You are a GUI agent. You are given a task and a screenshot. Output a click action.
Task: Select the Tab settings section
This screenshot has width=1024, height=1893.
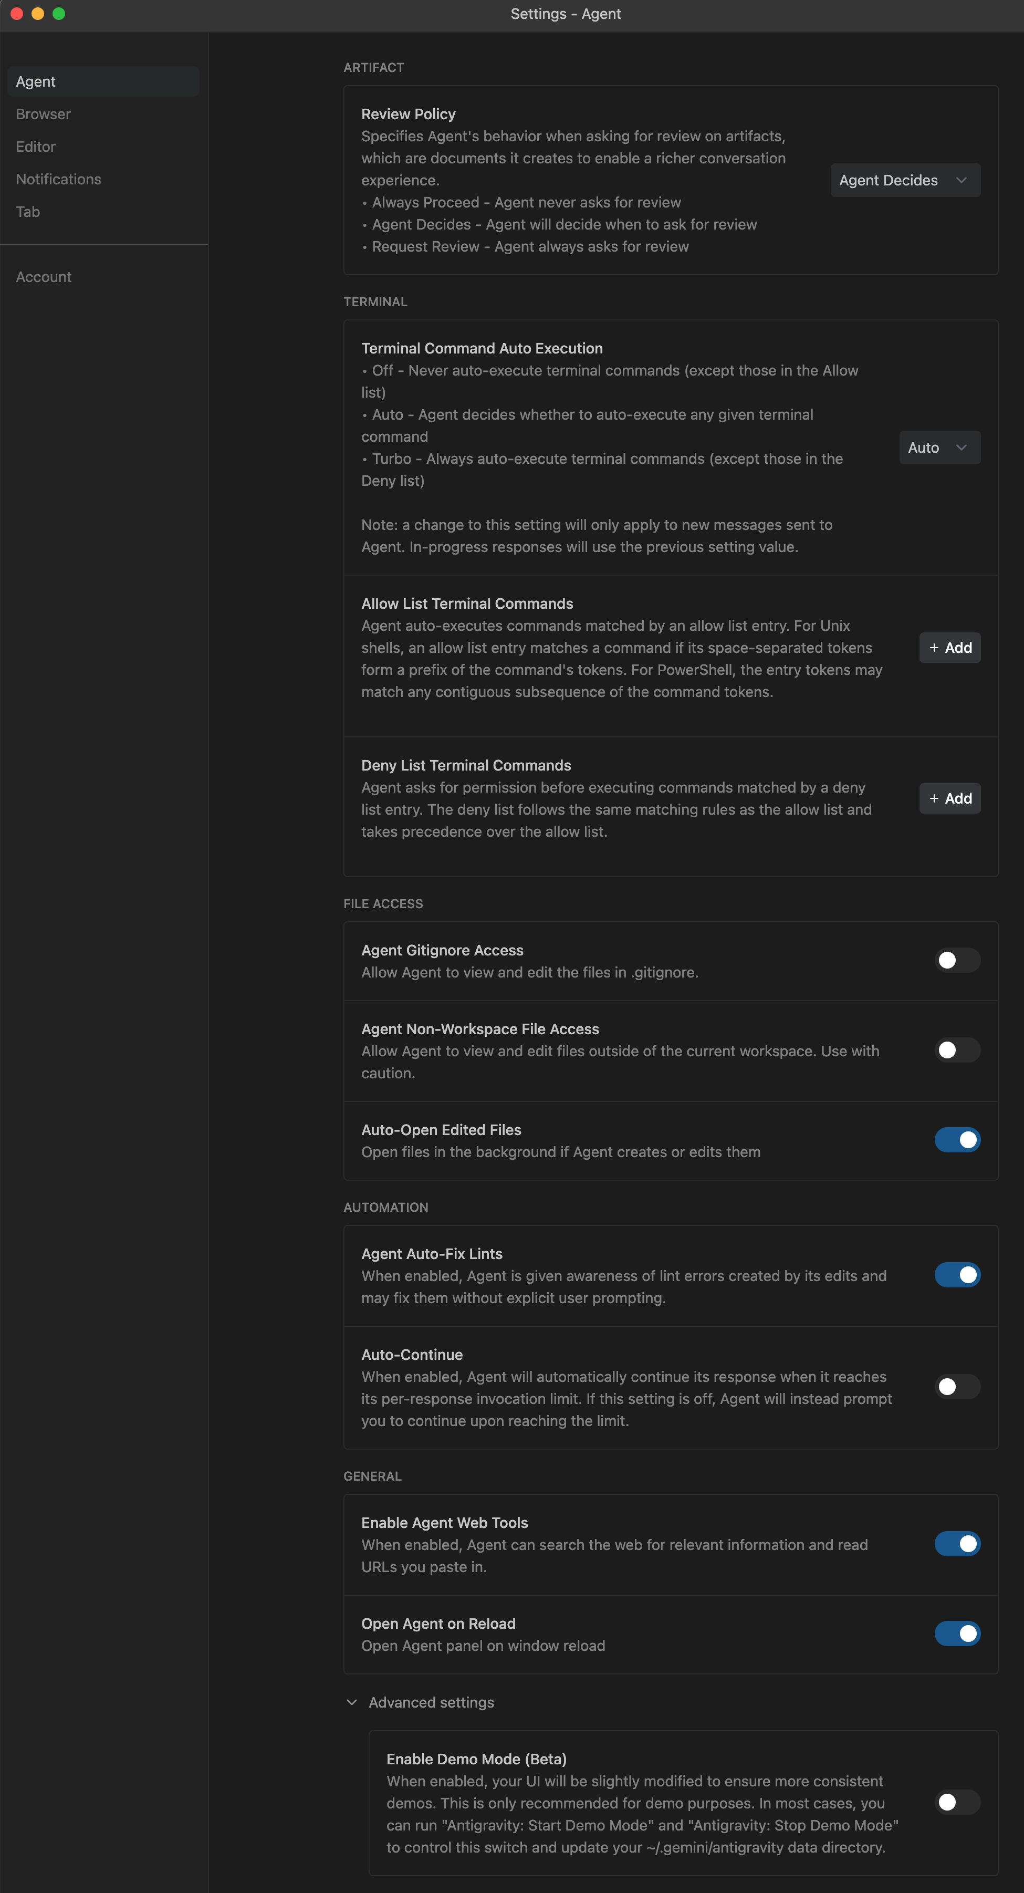(x=28, y=212)
